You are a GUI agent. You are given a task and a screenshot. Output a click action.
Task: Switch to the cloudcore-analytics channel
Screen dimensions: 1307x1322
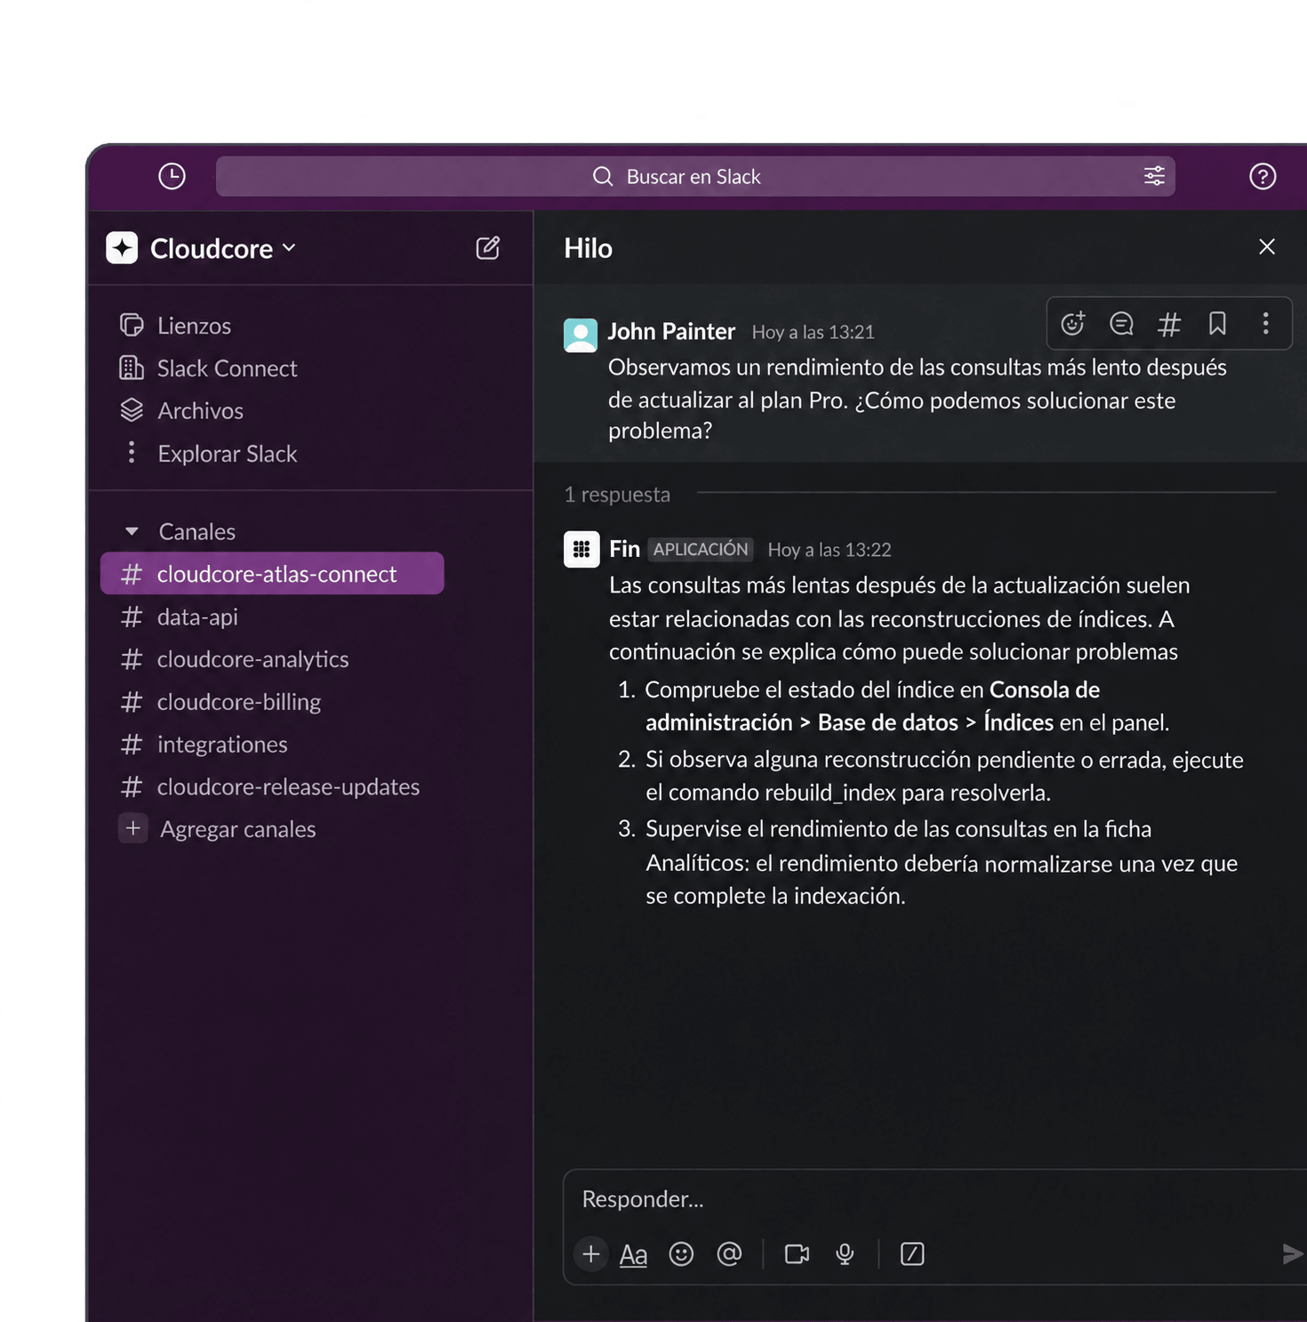[235, 659]
